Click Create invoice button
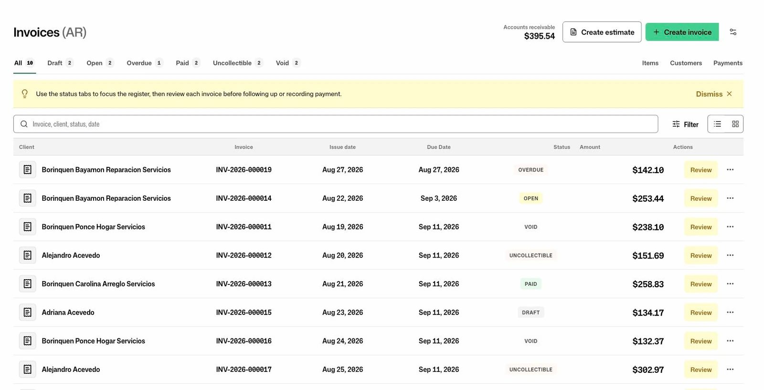 point(682,32)
